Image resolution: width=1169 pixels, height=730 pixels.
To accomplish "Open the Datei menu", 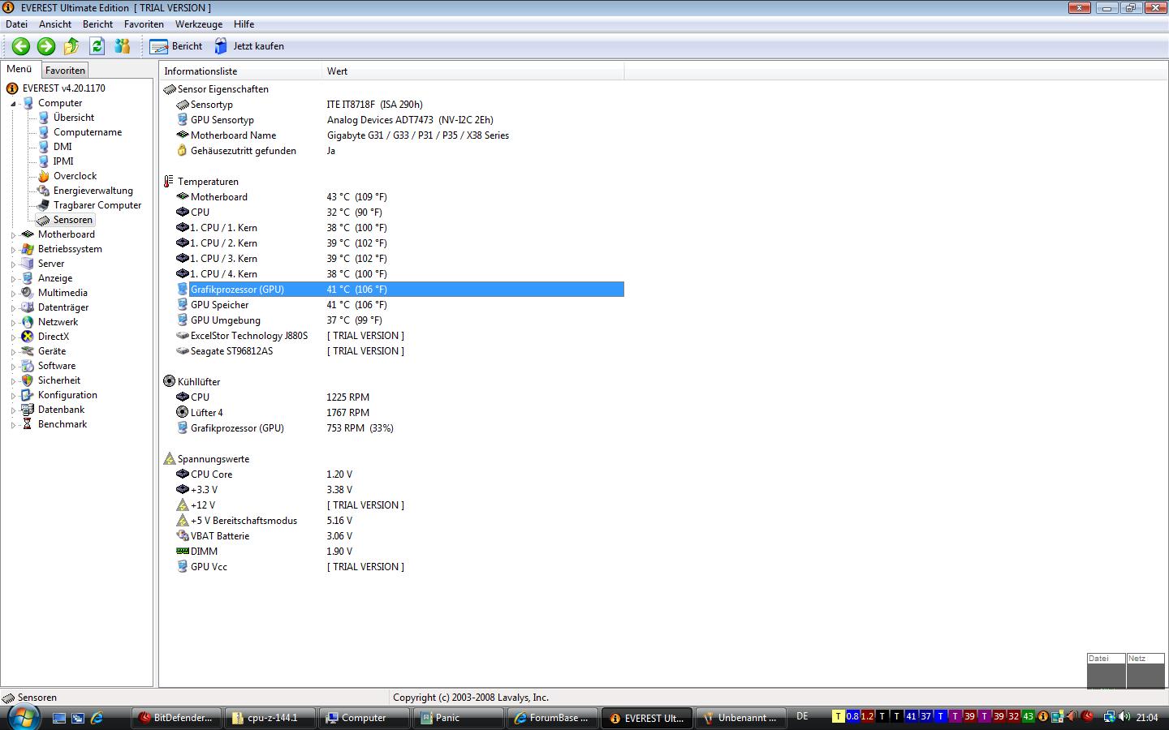I will pyautogui.click(x=16, y=24).
